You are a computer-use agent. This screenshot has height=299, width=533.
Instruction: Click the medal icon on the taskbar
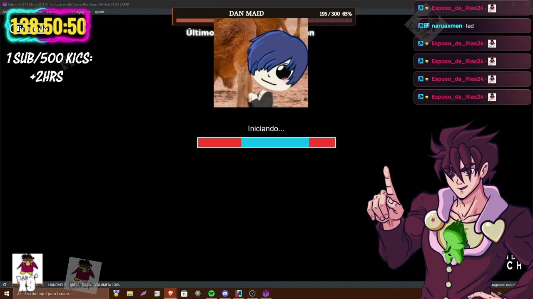point(116,294)
